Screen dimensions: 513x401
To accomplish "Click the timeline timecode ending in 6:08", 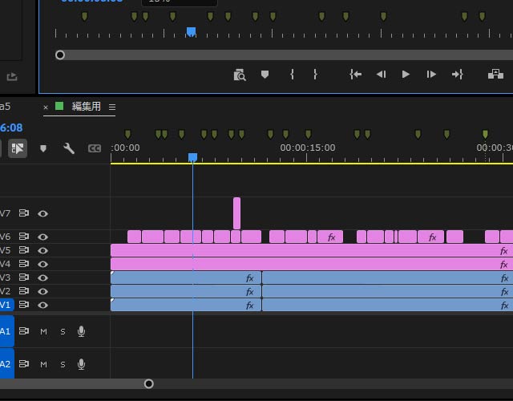I will click(x=11, y=128).
